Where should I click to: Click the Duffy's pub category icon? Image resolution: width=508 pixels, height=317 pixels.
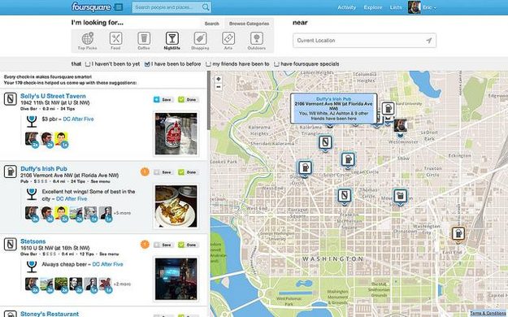(11, 172)
